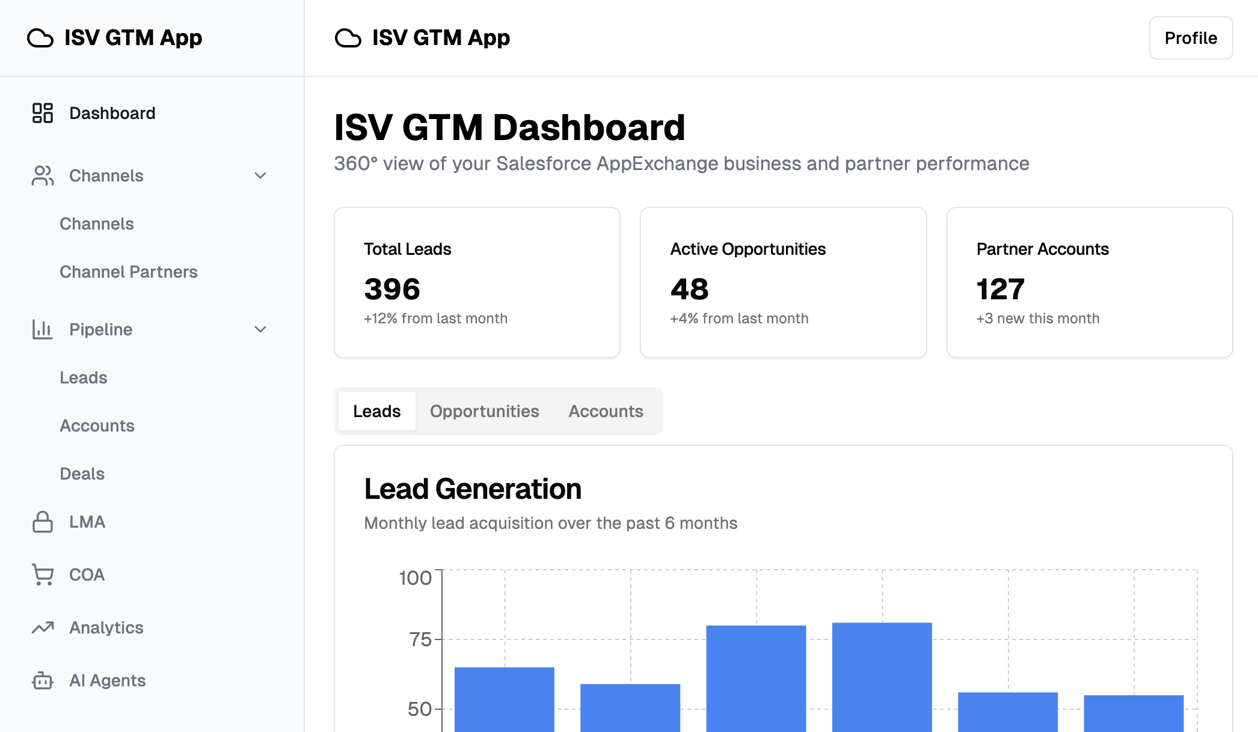Collapse the Pipeline section chevron
This screenshot has width=1258, height=732.
[x=260, y=329]
